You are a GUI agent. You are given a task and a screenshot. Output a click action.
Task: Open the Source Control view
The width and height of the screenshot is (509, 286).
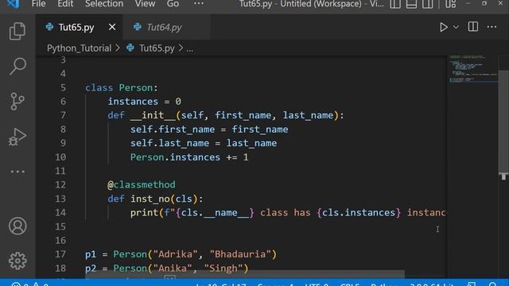(17, 101)
